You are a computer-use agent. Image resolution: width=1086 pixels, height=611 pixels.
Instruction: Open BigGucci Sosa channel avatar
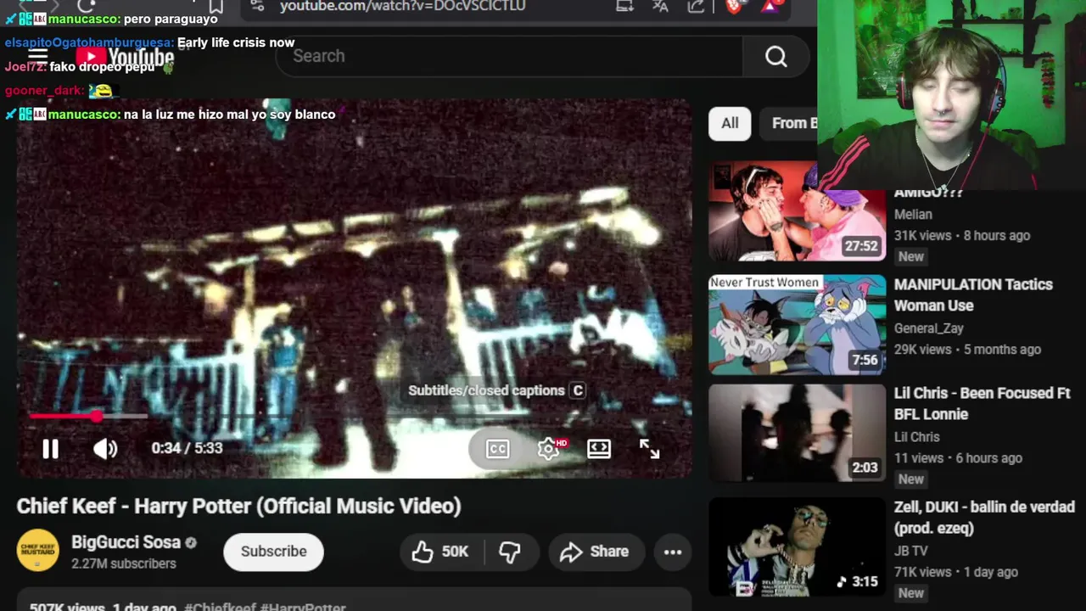tap(38, 551)
